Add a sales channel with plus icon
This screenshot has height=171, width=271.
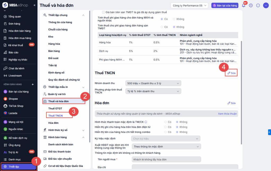33,84
